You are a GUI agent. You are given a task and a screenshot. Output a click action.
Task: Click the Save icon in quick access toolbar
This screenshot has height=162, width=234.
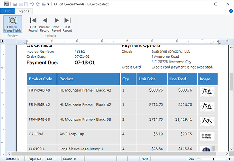pyautogui.click(x=15, y=4)
